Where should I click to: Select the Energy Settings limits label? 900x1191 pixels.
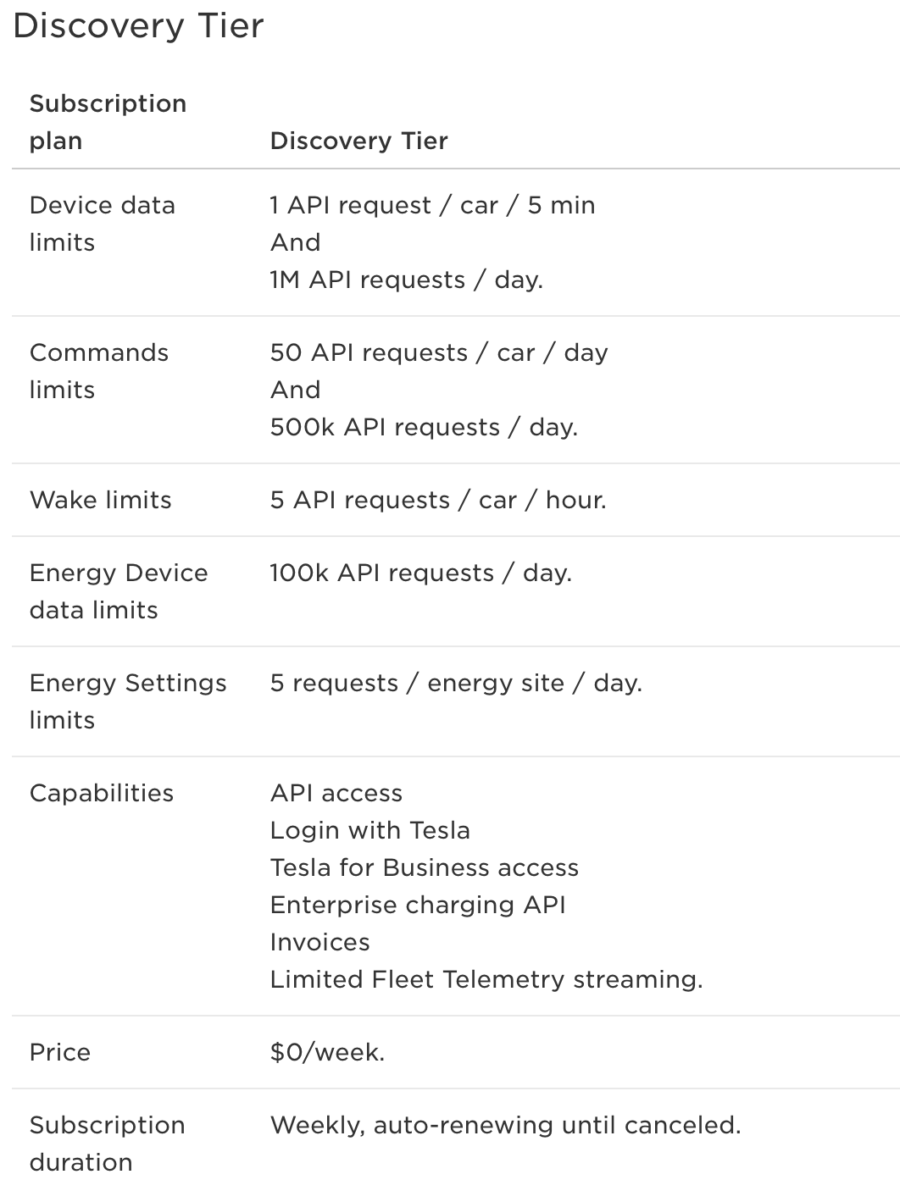tap(128, 701)
